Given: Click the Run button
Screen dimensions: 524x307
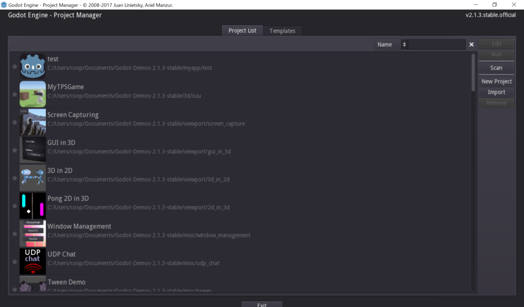Looking at the screenshot, I should pos(496,54).
